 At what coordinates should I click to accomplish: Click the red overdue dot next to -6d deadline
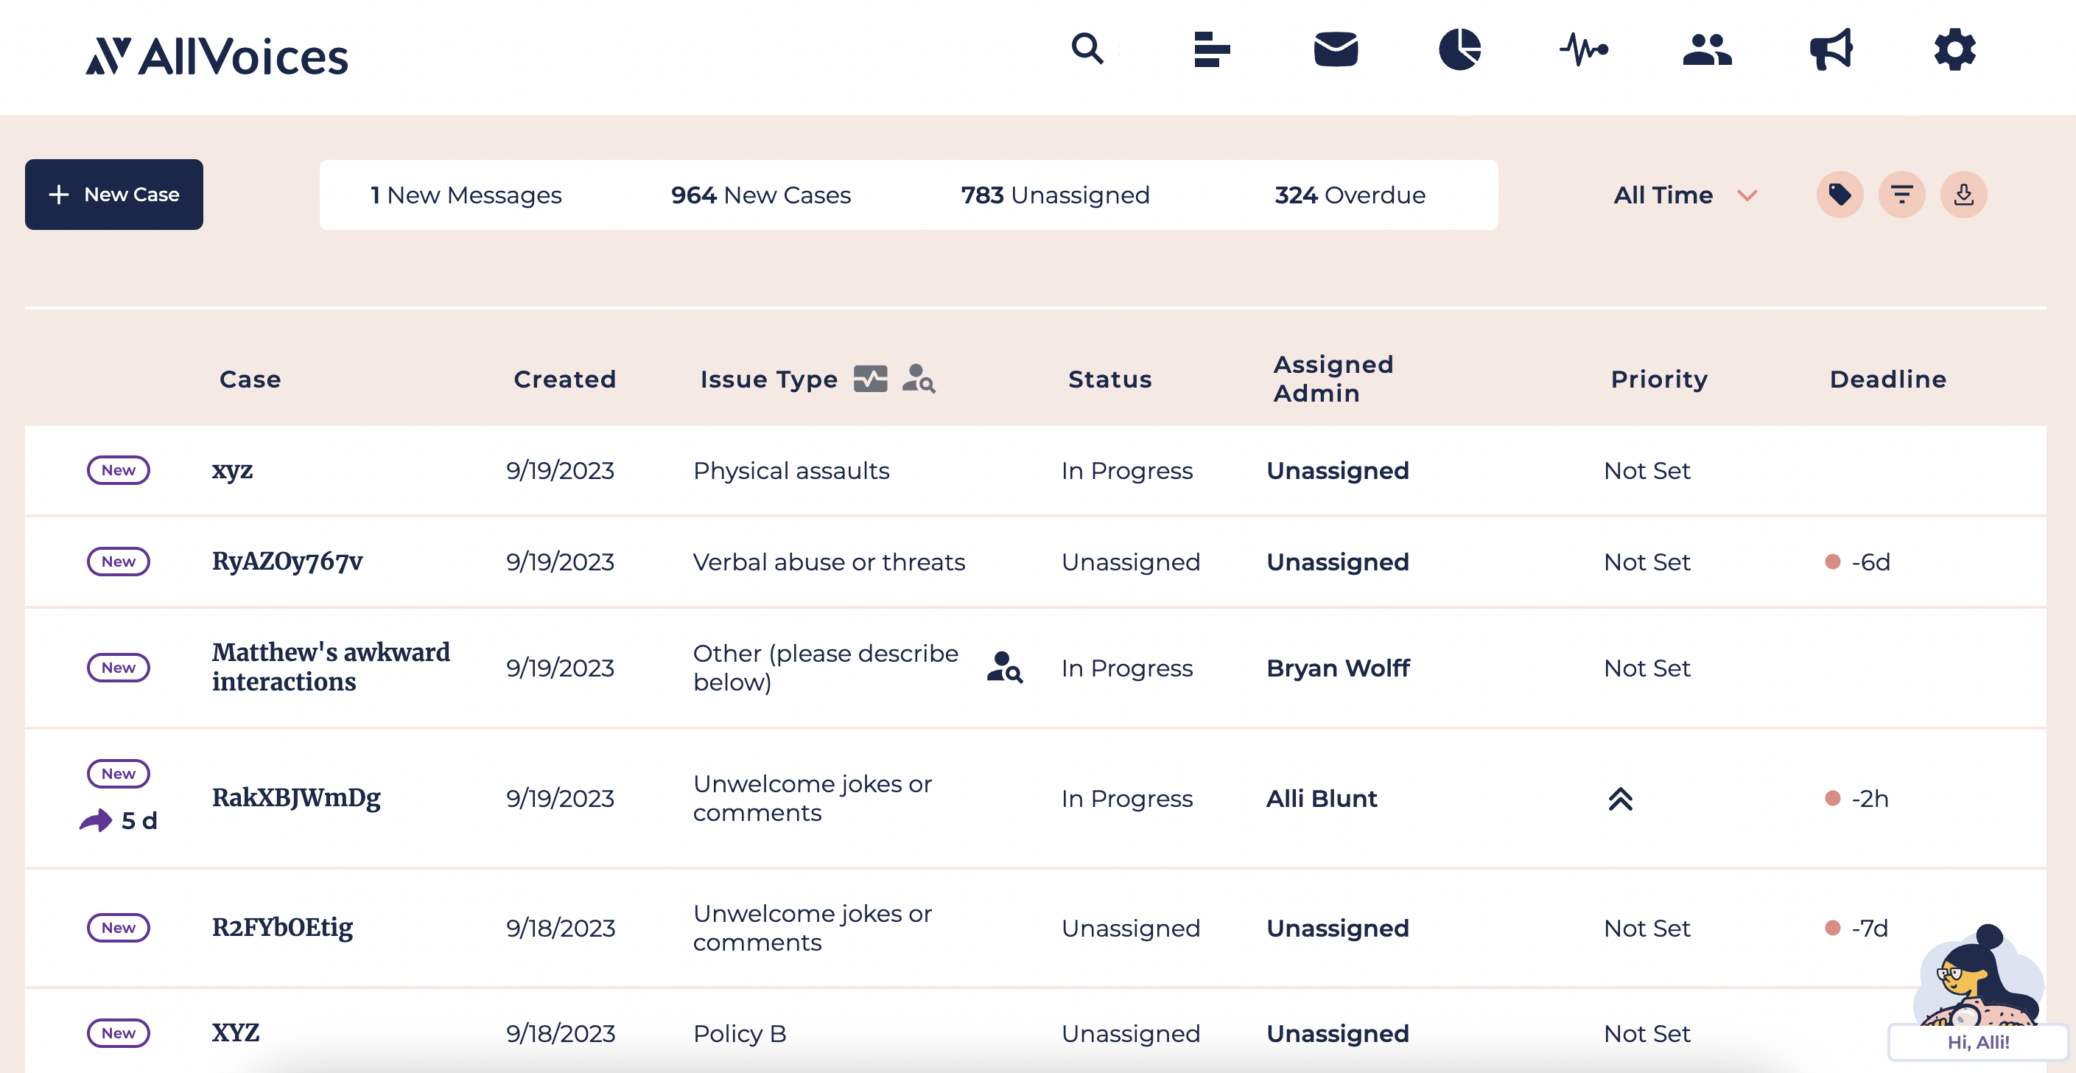[x=1835, y=562]
